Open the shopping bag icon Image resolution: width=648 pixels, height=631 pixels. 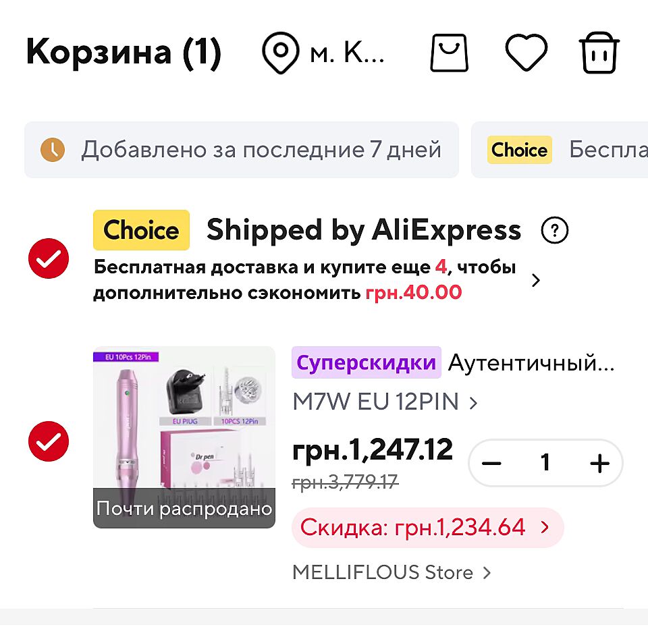[x=450, y=54]
